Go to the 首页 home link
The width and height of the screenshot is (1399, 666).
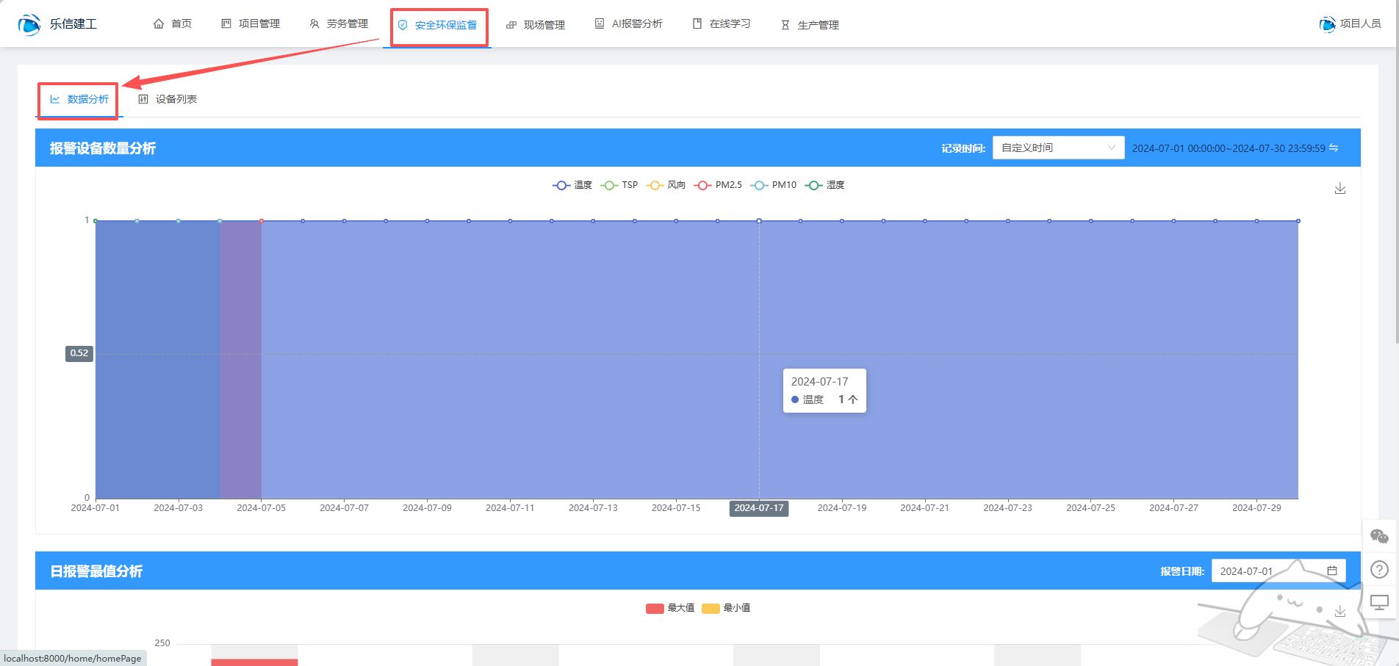point(173,24)
